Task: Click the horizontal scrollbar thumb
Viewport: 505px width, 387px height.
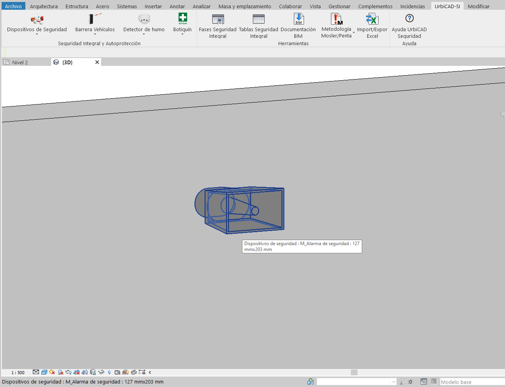Action: (x=354, y=372)
